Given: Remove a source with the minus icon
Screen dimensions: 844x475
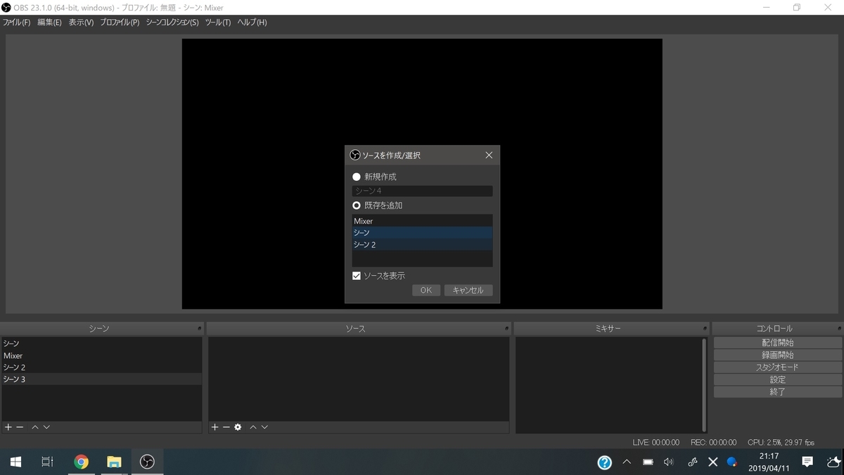Looking at the screenshot, I should [x=226, y=427].
